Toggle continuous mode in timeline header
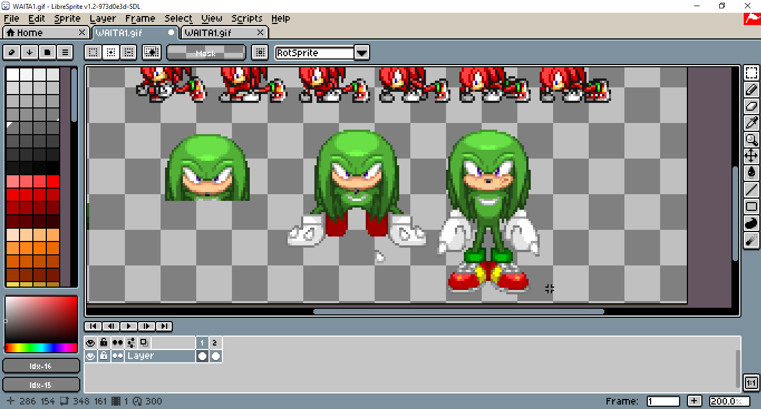The width and height of the screenshot is (761, 409). tap(117, 342)
